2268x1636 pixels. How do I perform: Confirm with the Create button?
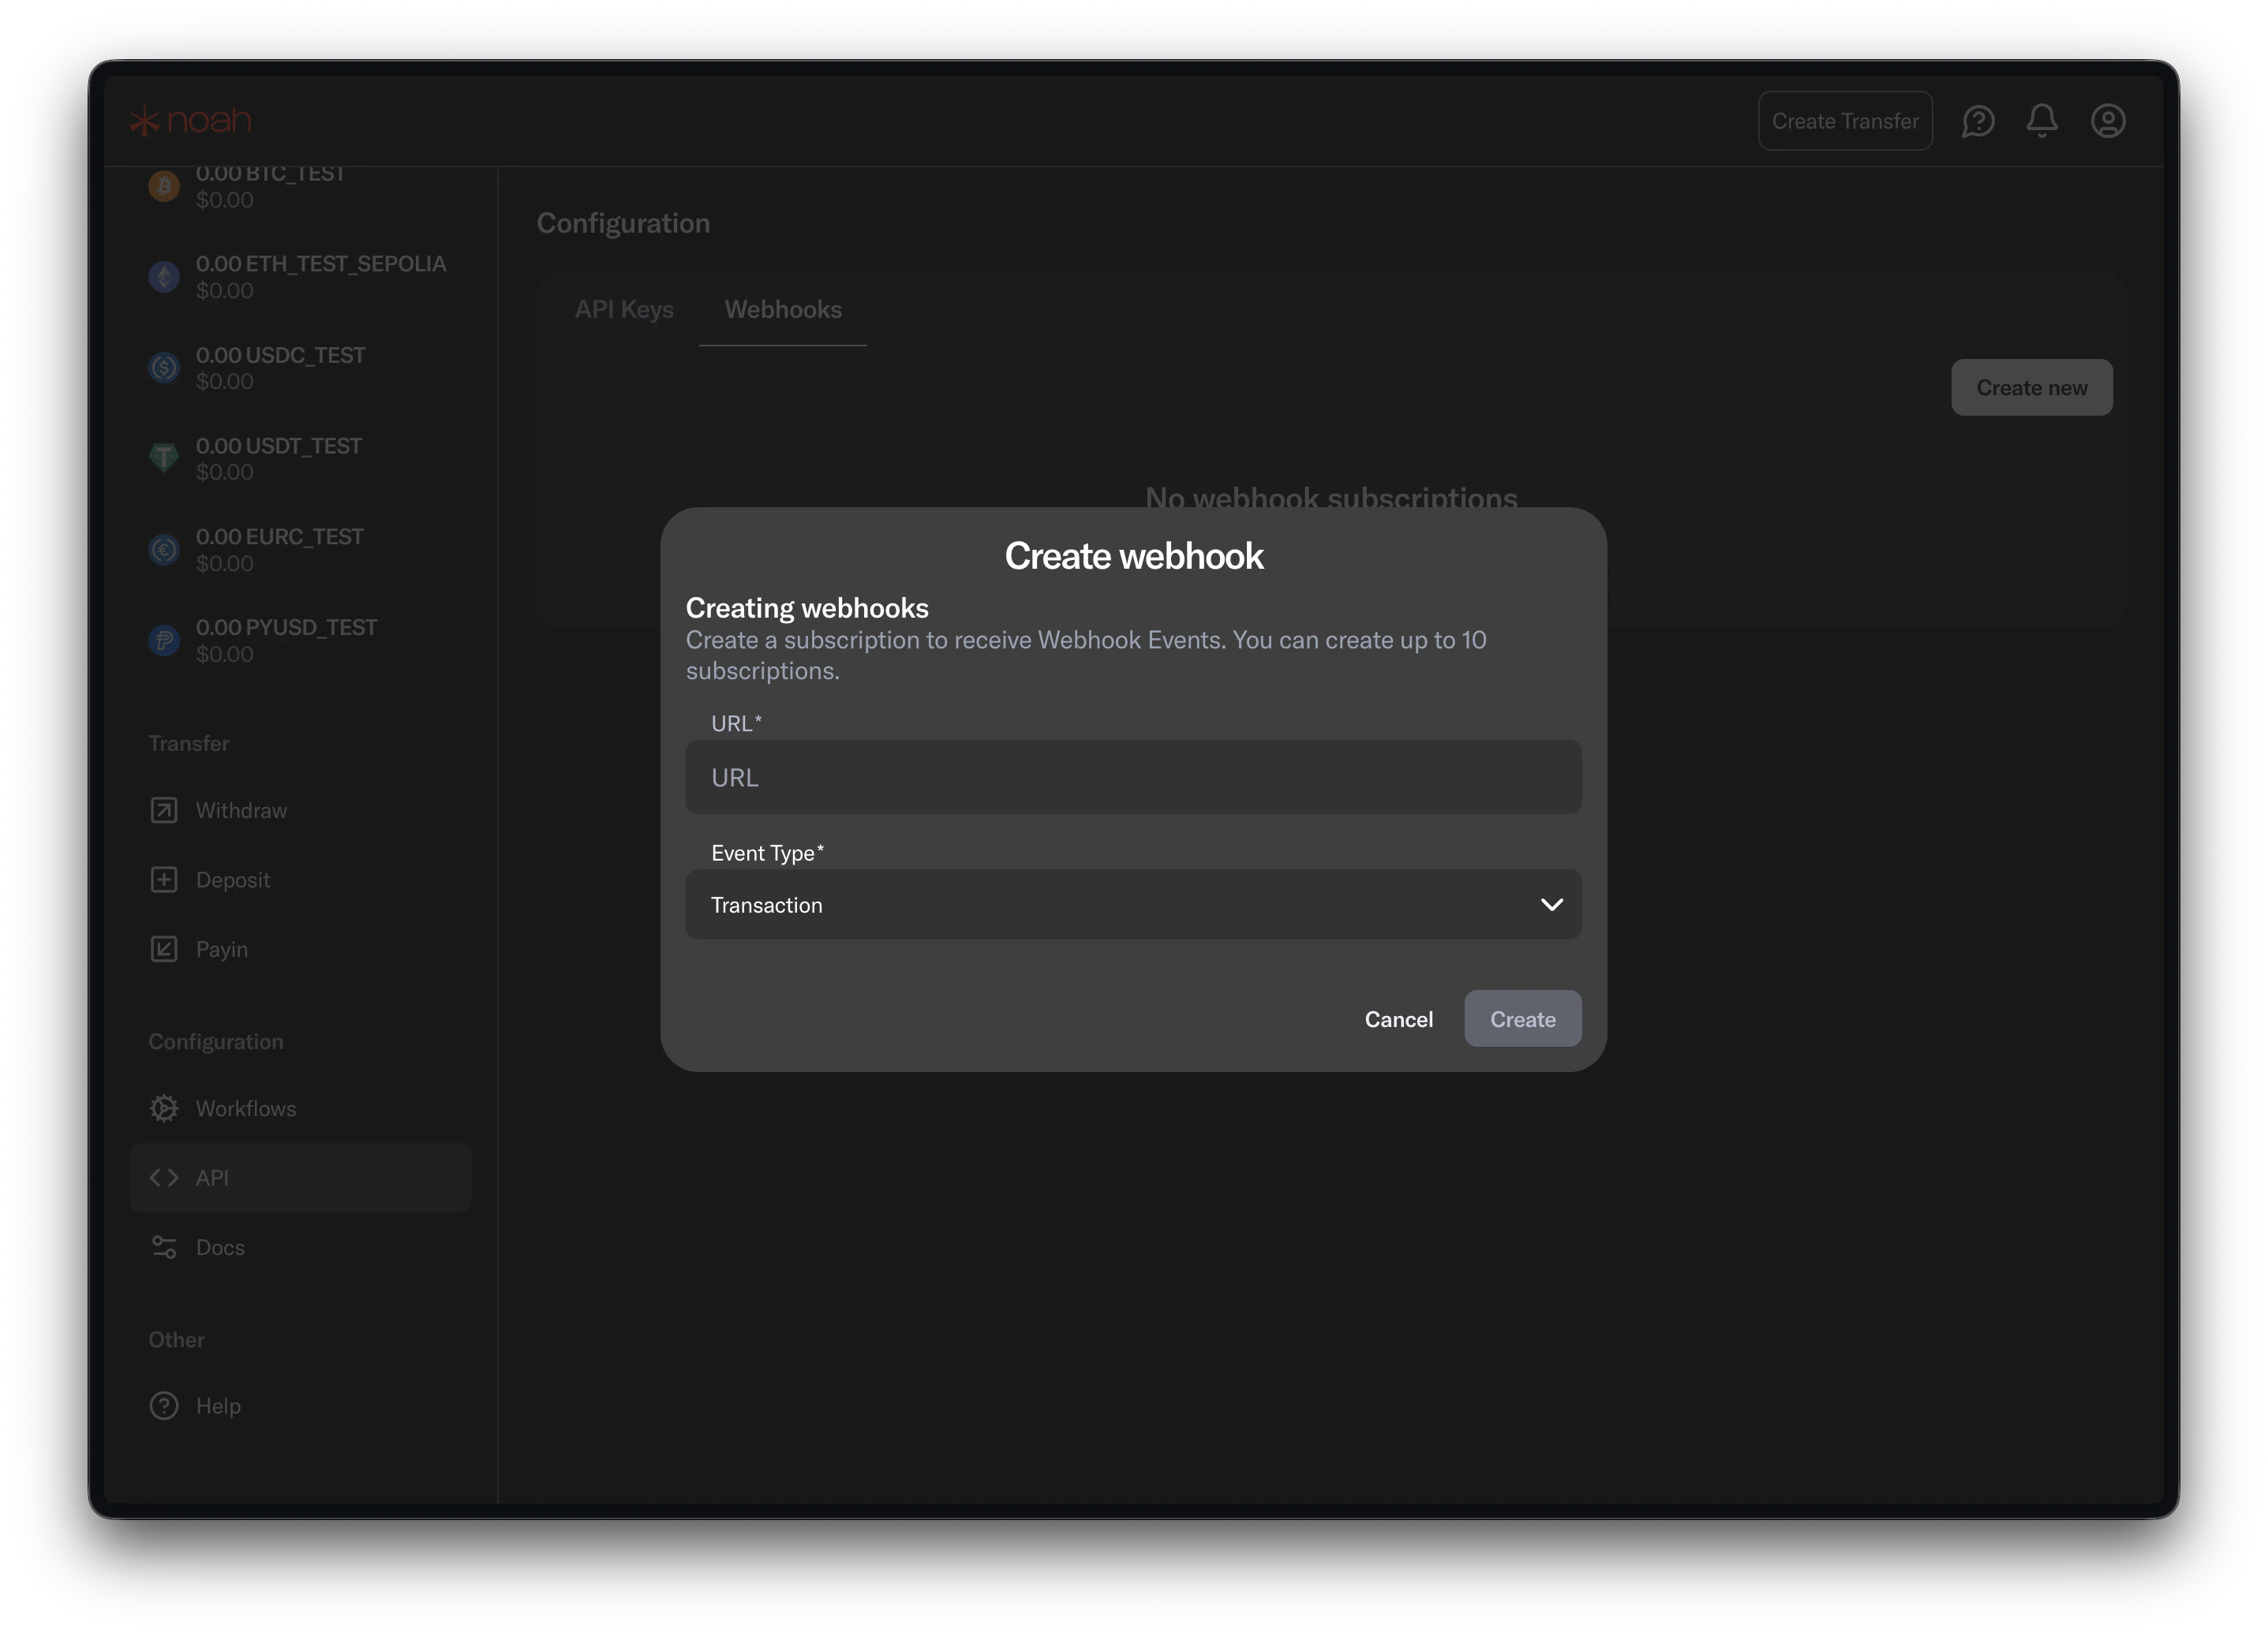coord(1522,1018)
